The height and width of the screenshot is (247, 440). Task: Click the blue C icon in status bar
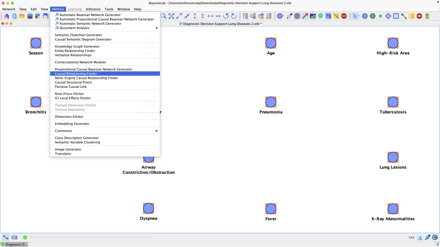(x=435, y=237)
